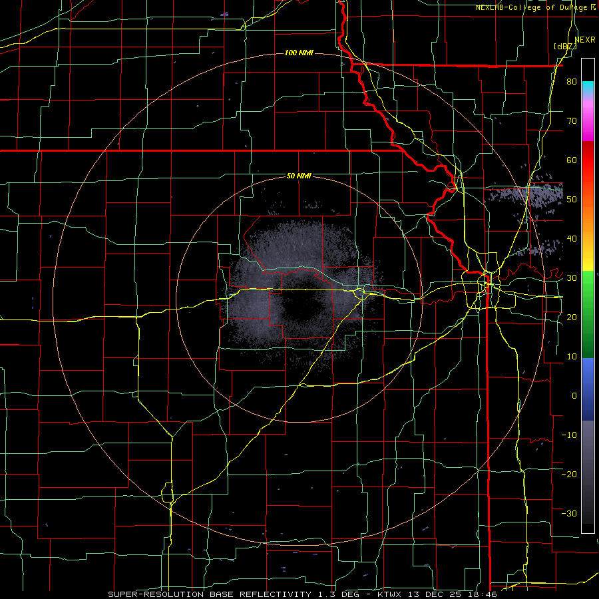The image size is (599, 599).
Task: Click the 100 NMI range ring label
Action: point(299,53)
